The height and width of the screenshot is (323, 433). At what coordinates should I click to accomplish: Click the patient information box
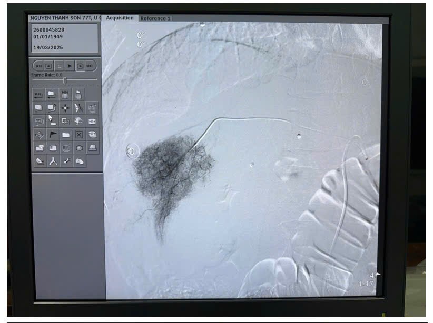coord(64,38)
